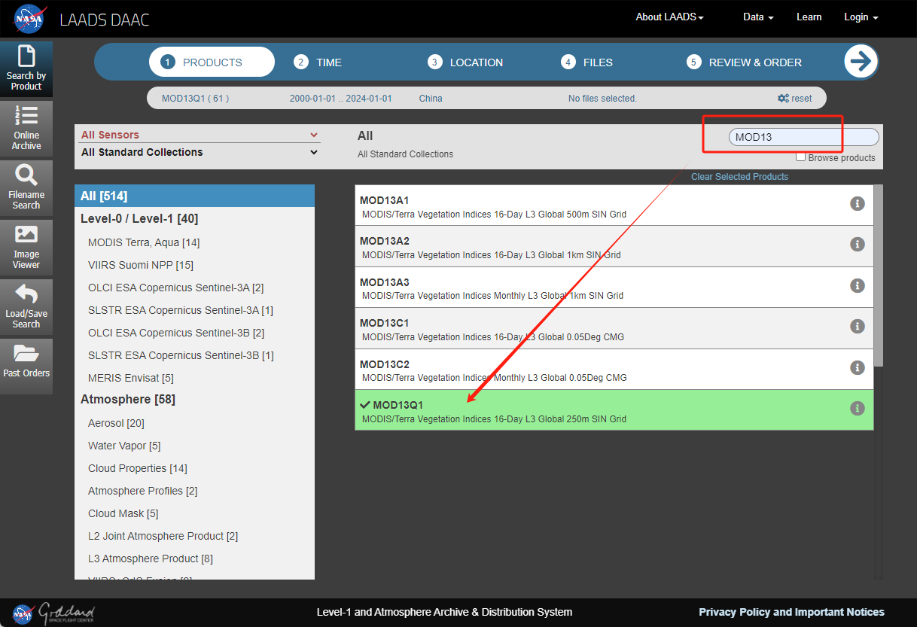Screen dimensions: 917x627
Task: Show info for MOD13A1 product
Action: click(857, 203)
